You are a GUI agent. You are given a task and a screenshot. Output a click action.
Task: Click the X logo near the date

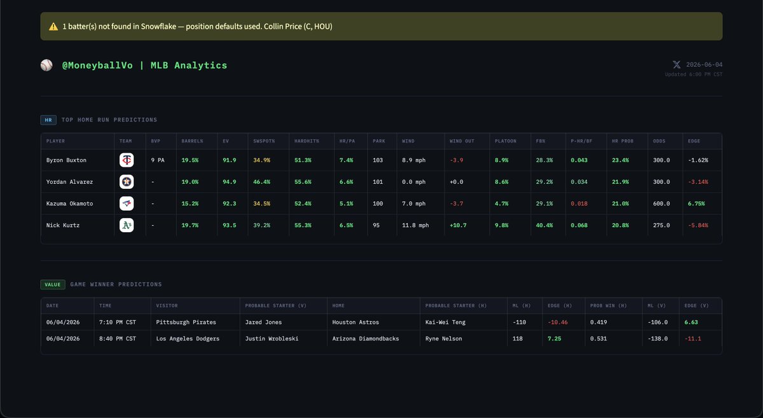point(677,65)
